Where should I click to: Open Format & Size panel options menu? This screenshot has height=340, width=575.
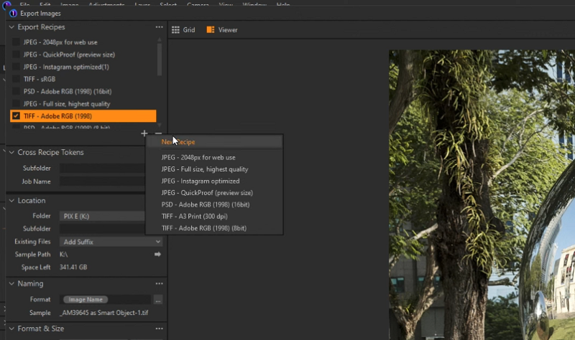click(x=159, y=329)
